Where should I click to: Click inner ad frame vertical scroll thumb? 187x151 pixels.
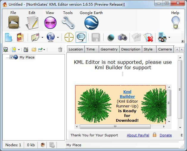(169, 103)
